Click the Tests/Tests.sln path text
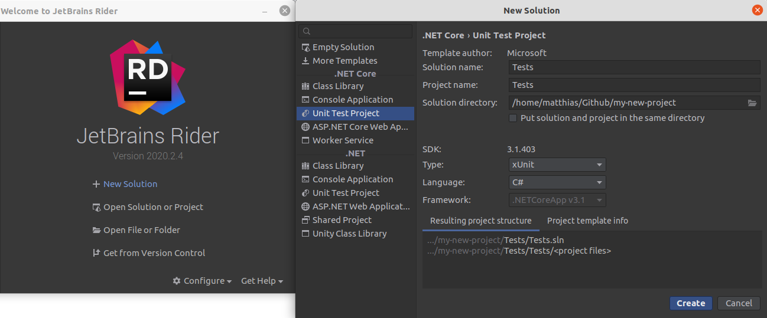This screenshot has height=318, width=767. (x=534, y=240)
